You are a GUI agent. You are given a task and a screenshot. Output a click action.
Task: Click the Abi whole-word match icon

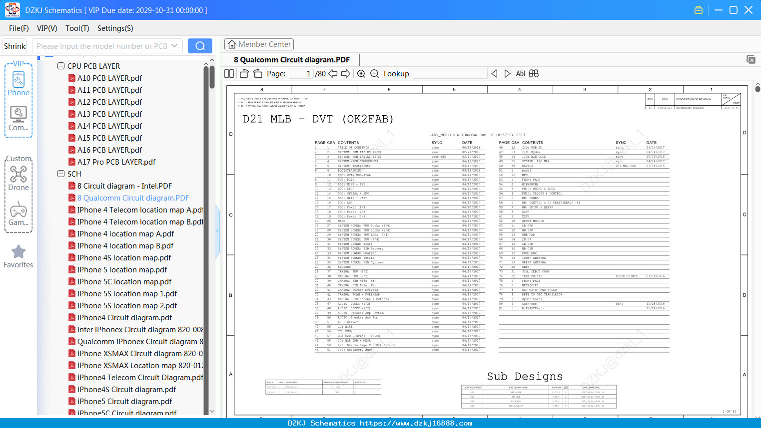click(x=520, y=74)
